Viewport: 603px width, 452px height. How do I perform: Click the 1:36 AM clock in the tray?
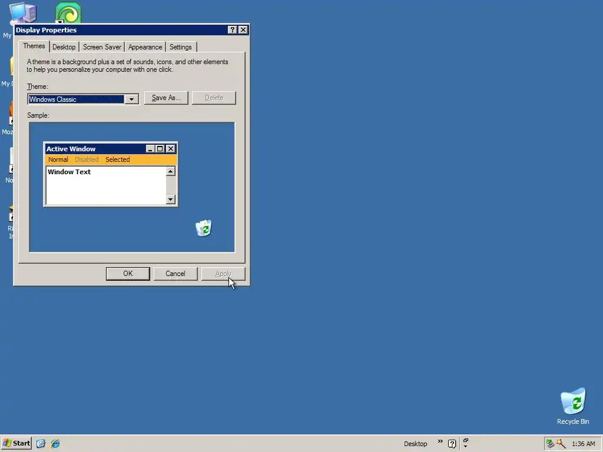pos(583,444)
